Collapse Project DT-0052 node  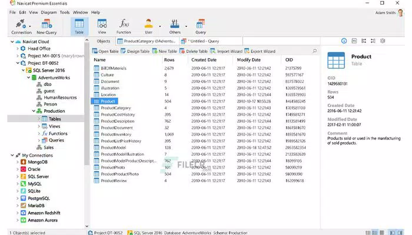pyautogui.click(x=18, y=63)
